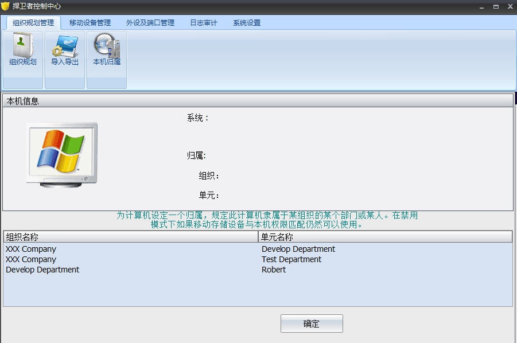Open the 系统设置 tab
Screen dimensions: 517x343
247,22
